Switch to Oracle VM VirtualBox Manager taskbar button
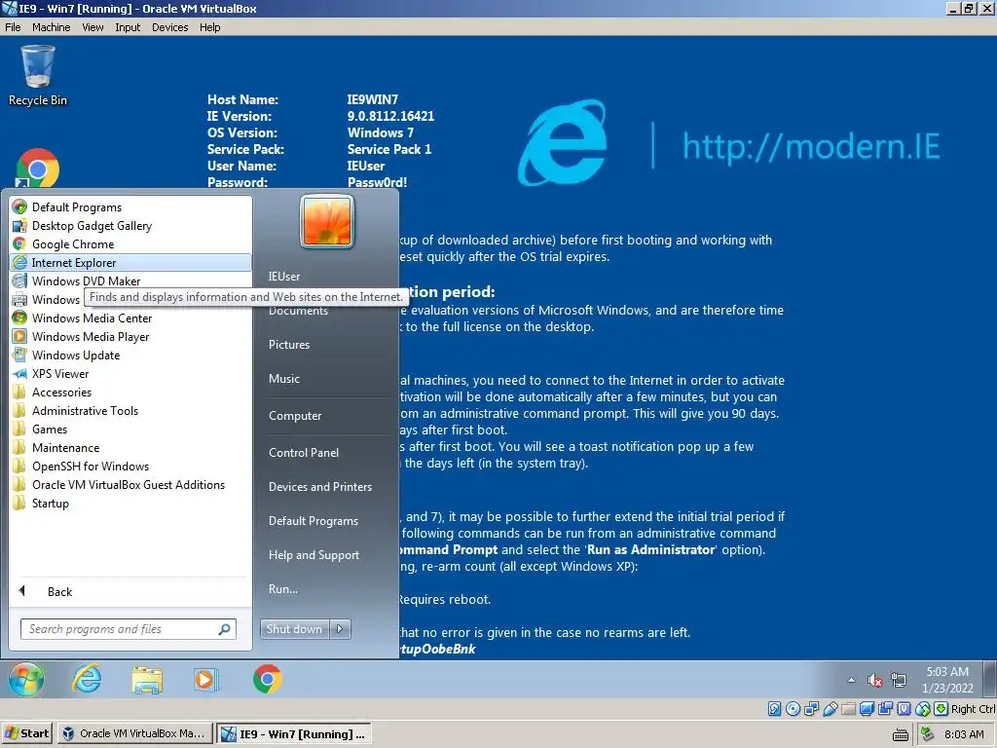 134,733
